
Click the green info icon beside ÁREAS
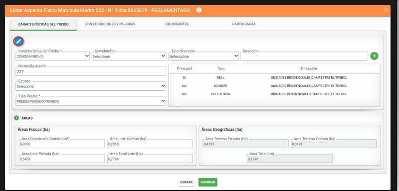16,118
